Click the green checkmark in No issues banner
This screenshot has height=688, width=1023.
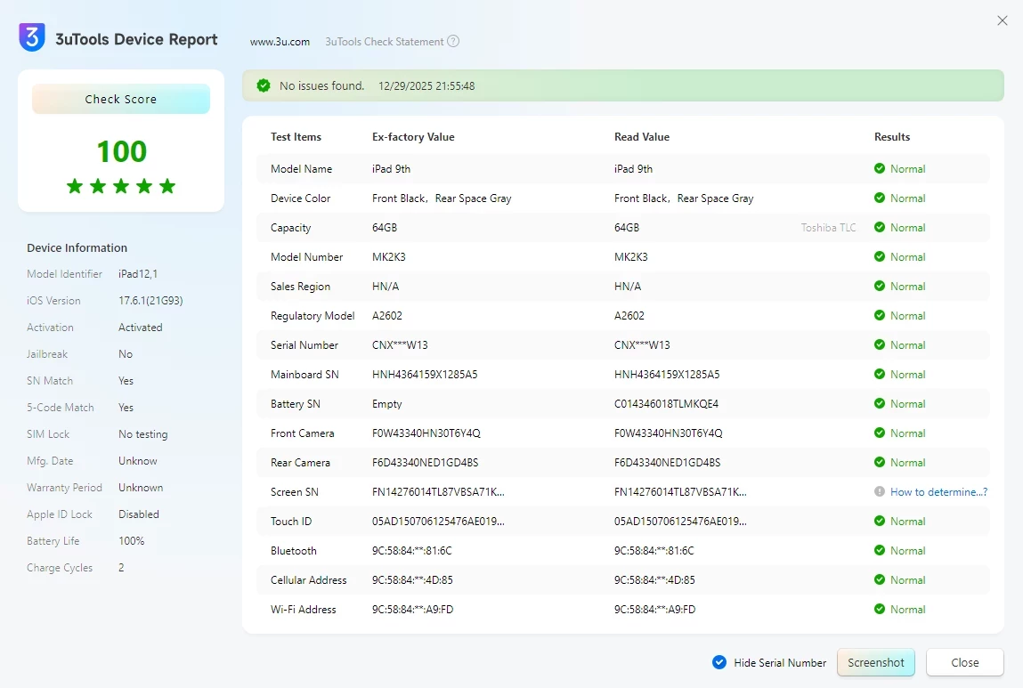264,85
